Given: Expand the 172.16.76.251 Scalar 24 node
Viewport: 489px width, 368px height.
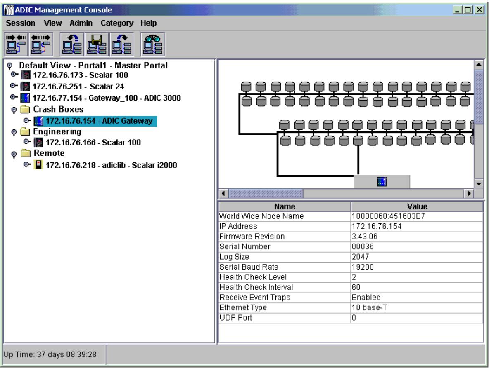Looking at the screenshot, I should 13,86.
